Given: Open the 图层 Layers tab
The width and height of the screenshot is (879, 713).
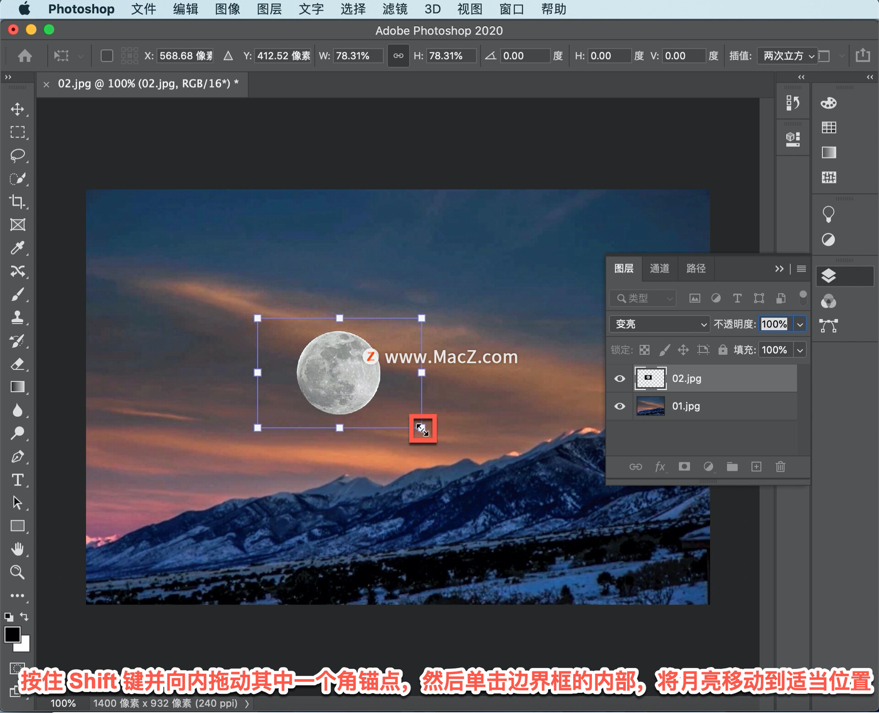Looking at the screenshot, I should click(x=624, y=268).
